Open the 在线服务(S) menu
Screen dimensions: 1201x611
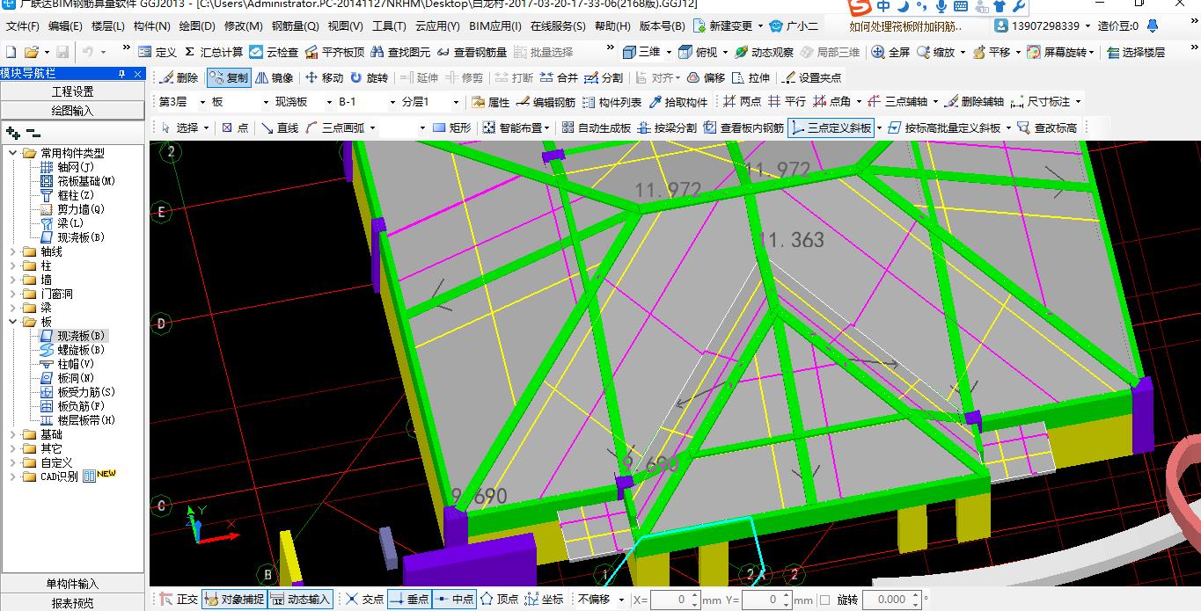pos(558,26)
